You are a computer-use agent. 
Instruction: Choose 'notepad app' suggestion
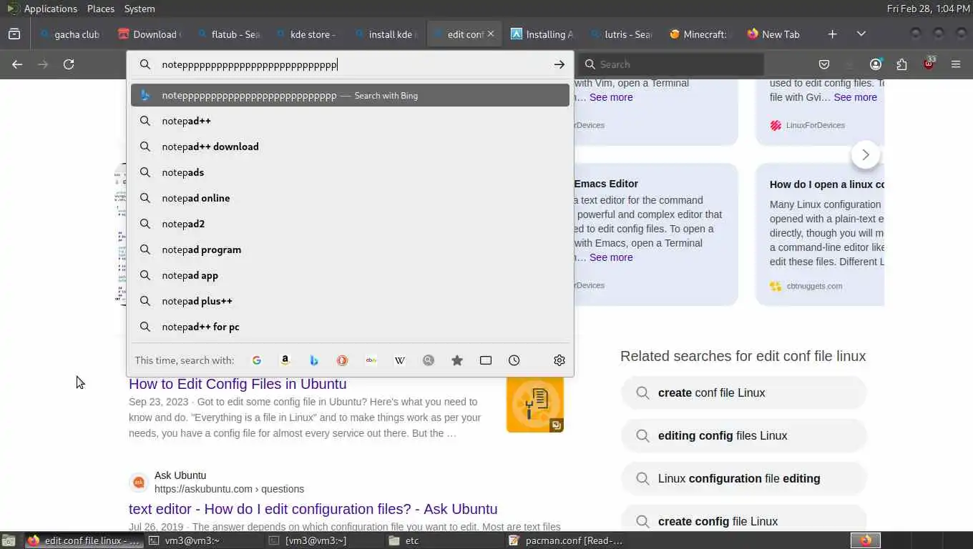click(350, 275)
